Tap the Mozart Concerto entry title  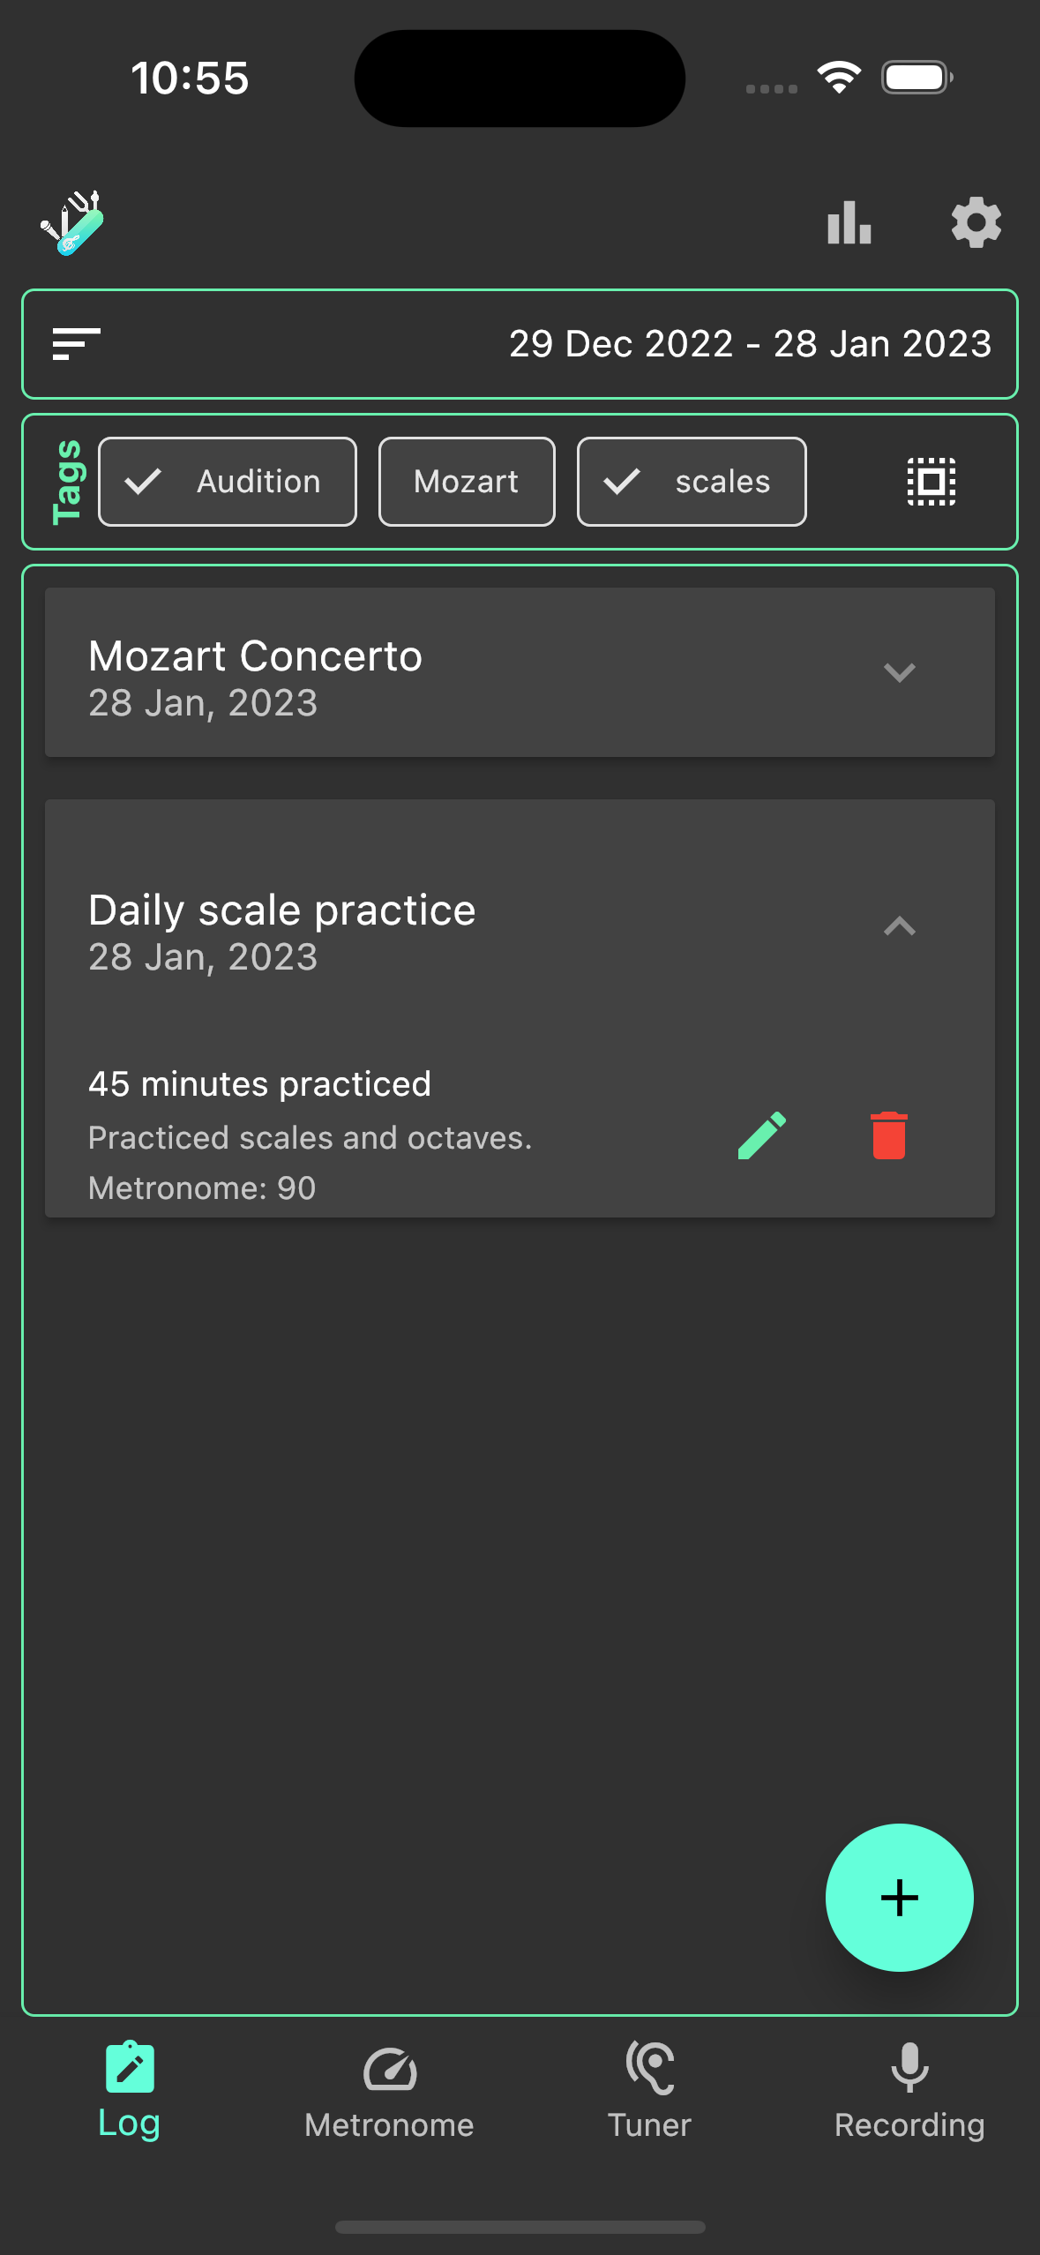pyautogui.click(x=256, y=656)
